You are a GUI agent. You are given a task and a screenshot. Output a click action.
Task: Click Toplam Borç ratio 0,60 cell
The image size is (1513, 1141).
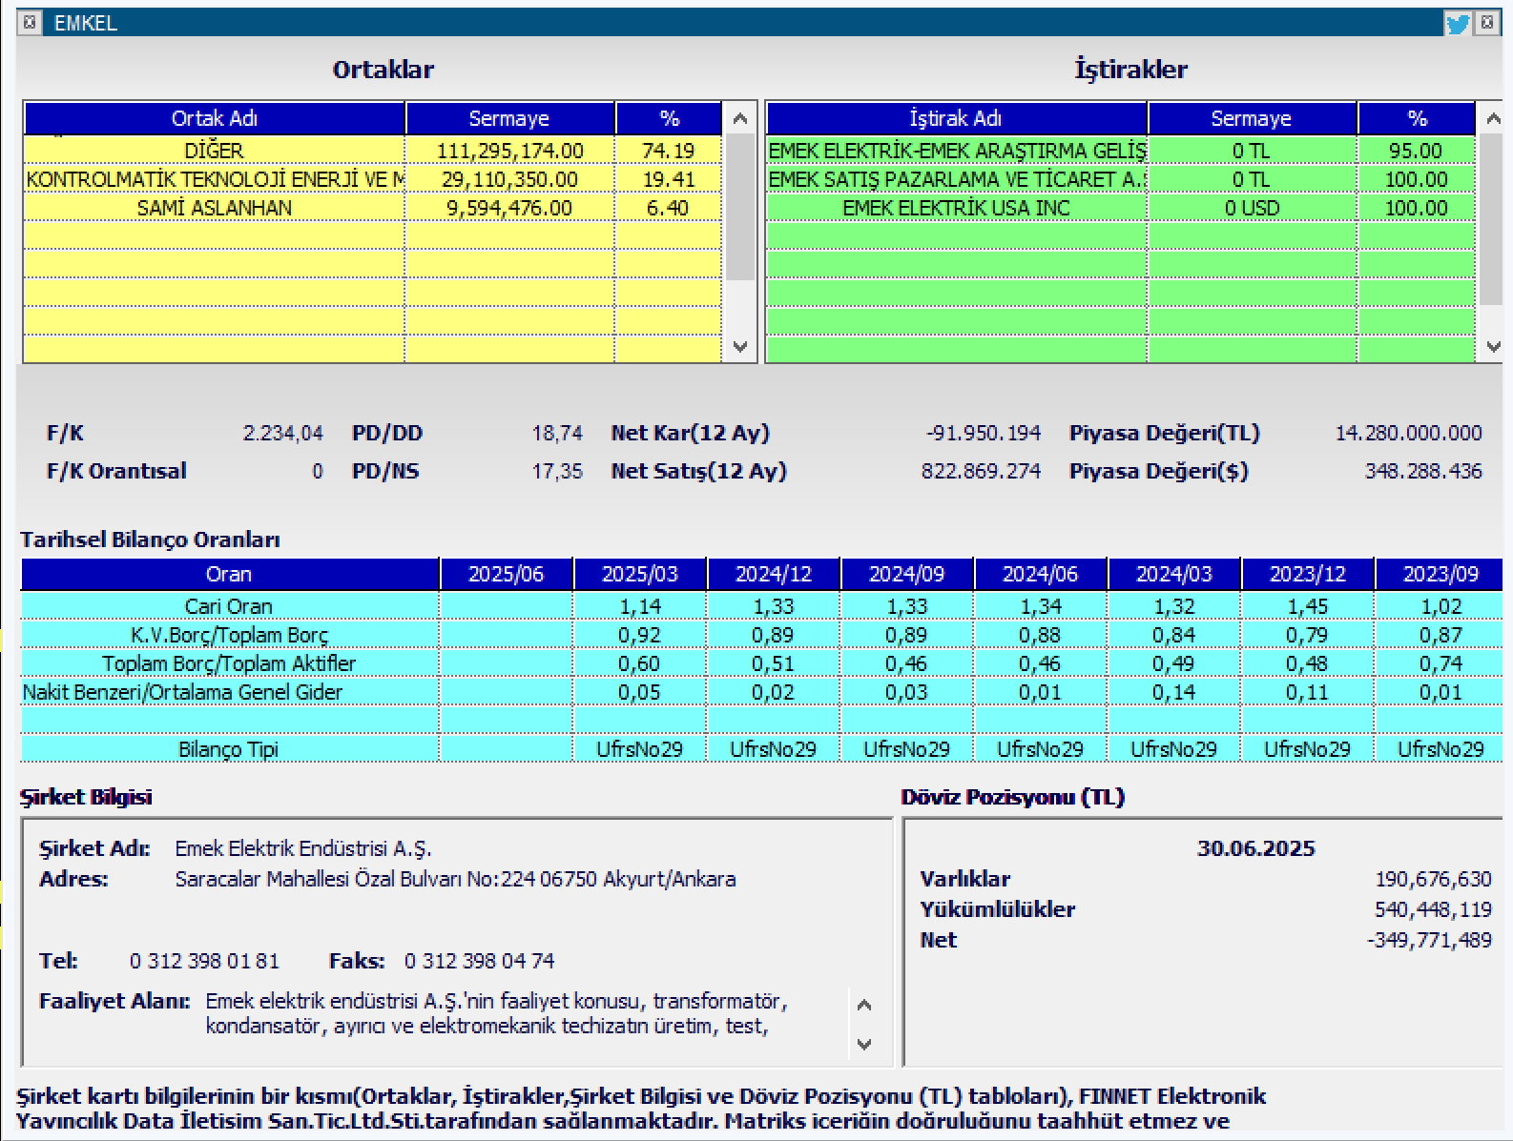[x=639, y=663]
